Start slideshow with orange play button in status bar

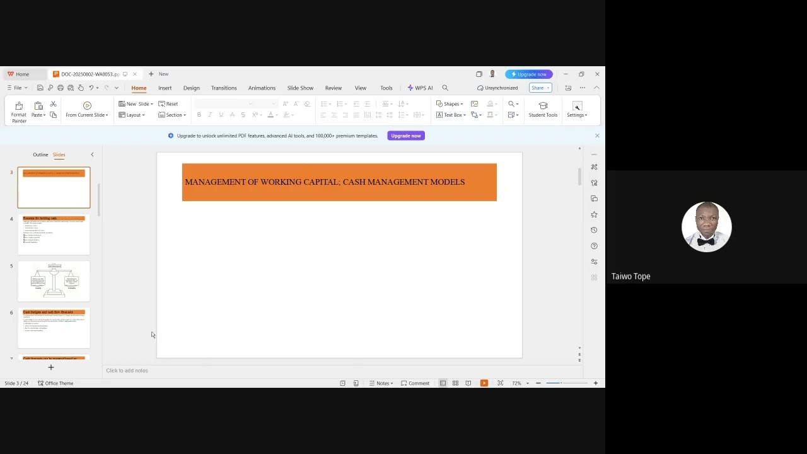tap(484, 383)
